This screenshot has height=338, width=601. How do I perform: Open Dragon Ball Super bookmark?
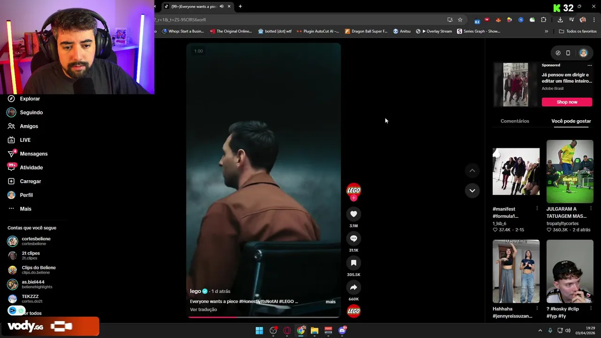pos(366,31)
